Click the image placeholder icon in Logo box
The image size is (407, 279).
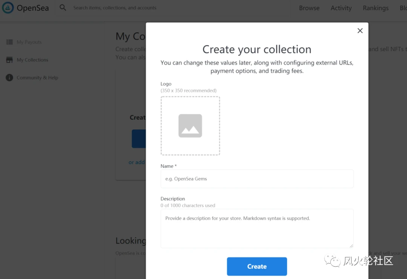pyautogui.click(x=190, y=126)
